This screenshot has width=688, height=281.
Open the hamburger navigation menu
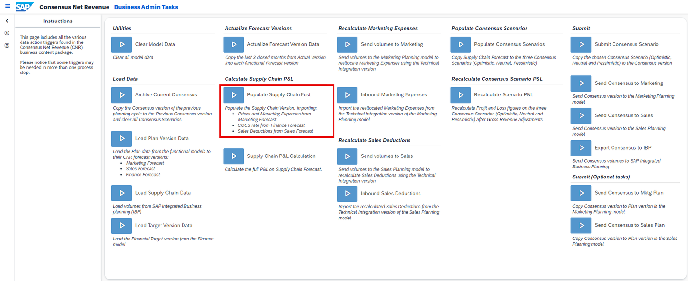pyautogui.click(x=7, y=7)
